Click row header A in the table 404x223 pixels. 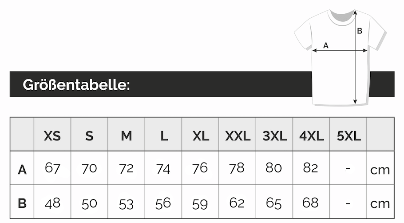22,169
